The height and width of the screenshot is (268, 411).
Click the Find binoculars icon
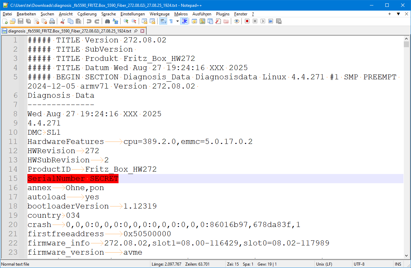pyautogui.click(x=107, y=21)
